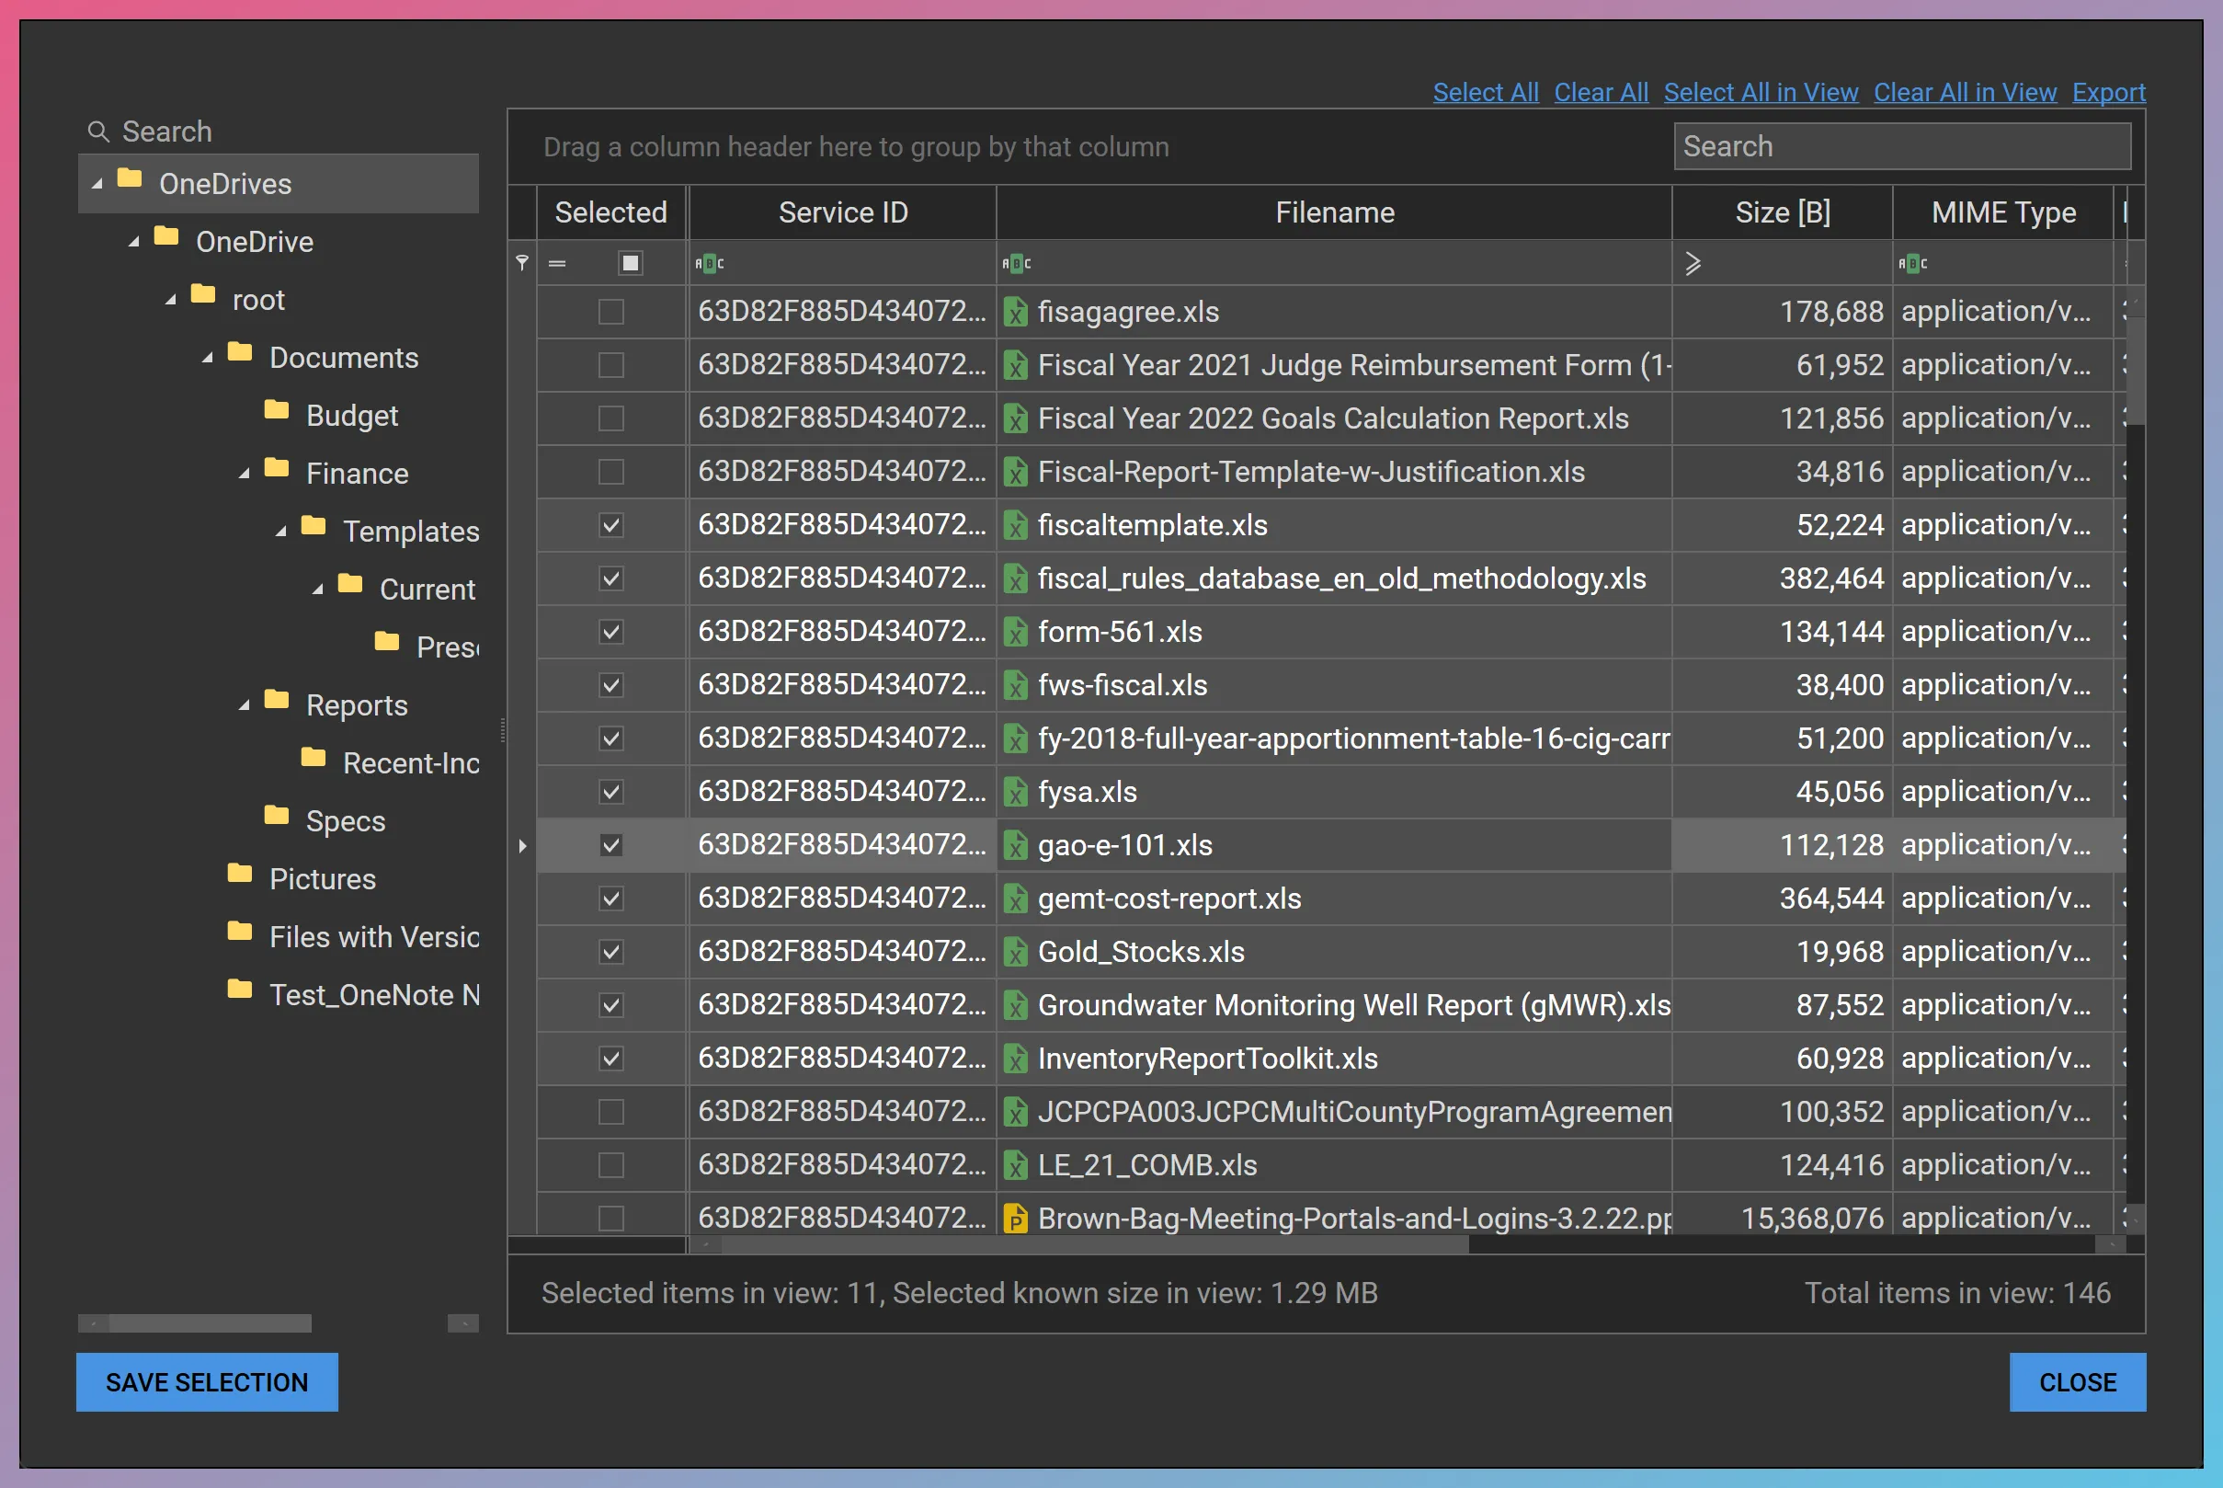Click Clear All in View link

point(1965,92)
